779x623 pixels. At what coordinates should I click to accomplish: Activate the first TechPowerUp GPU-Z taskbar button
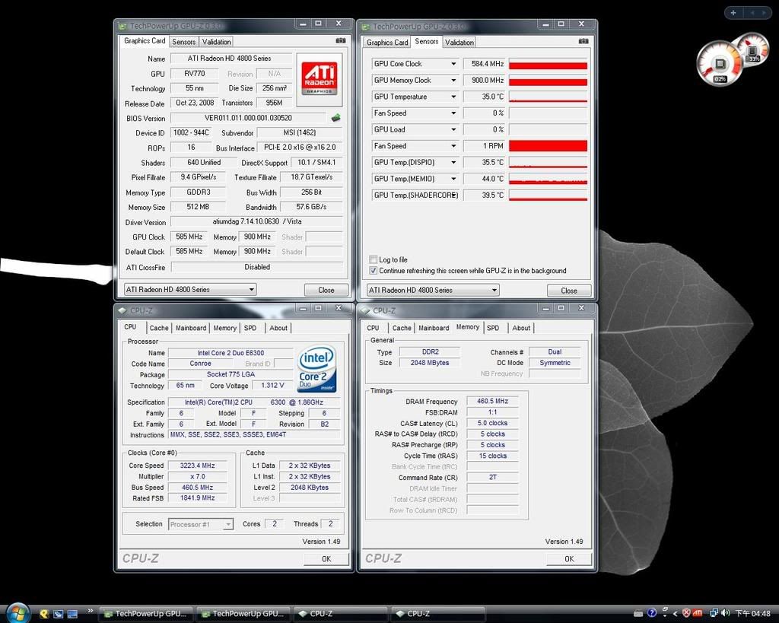145,614
